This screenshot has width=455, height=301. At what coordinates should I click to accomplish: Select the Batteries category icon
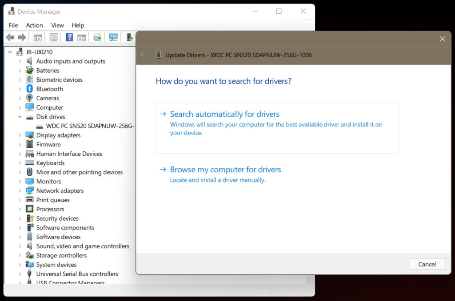point(30,70)
